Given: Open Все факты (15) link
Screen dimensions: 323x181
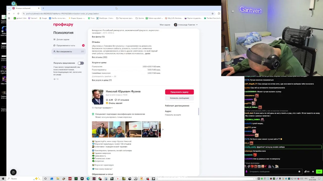Looking at the screenshot, I should [98, 37].
